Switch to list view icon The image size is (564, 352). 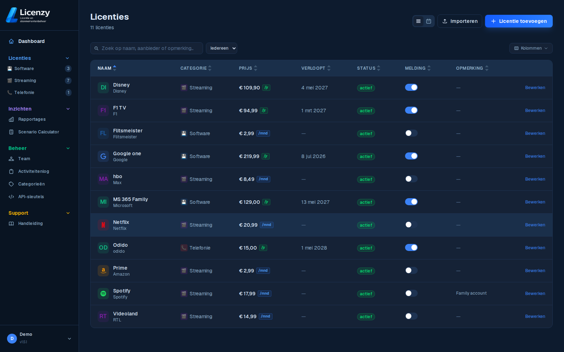pos(418,21)
